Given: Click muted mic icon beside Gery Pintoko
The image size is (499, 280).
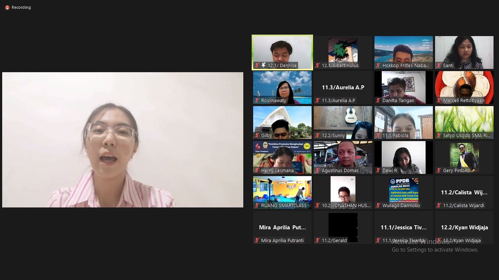Looking at the screenshot, I should coord(439,171).
